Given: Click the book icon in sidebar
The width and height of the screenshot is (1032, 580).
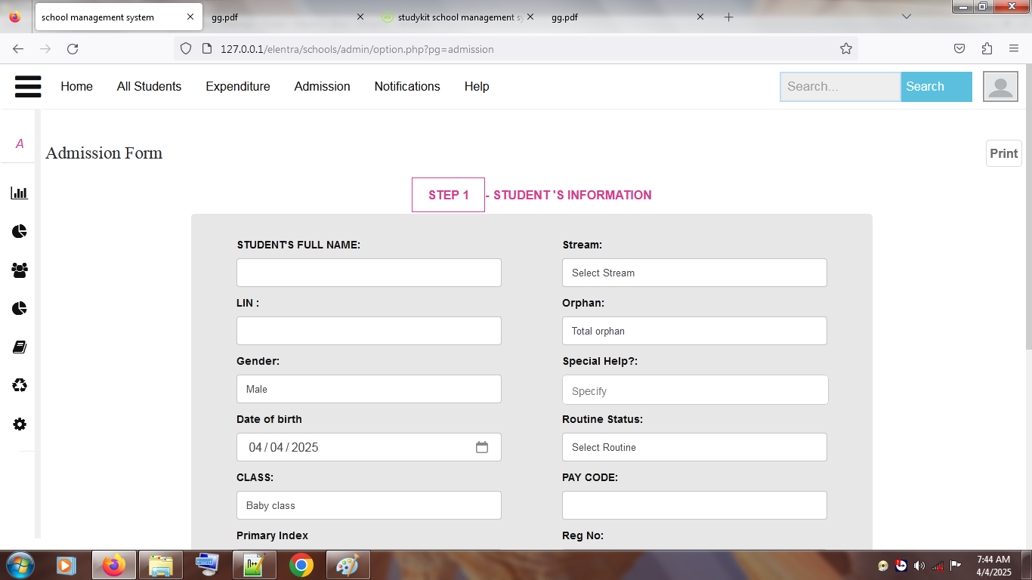Looking at the screenshot, I should tap(19, 347).
